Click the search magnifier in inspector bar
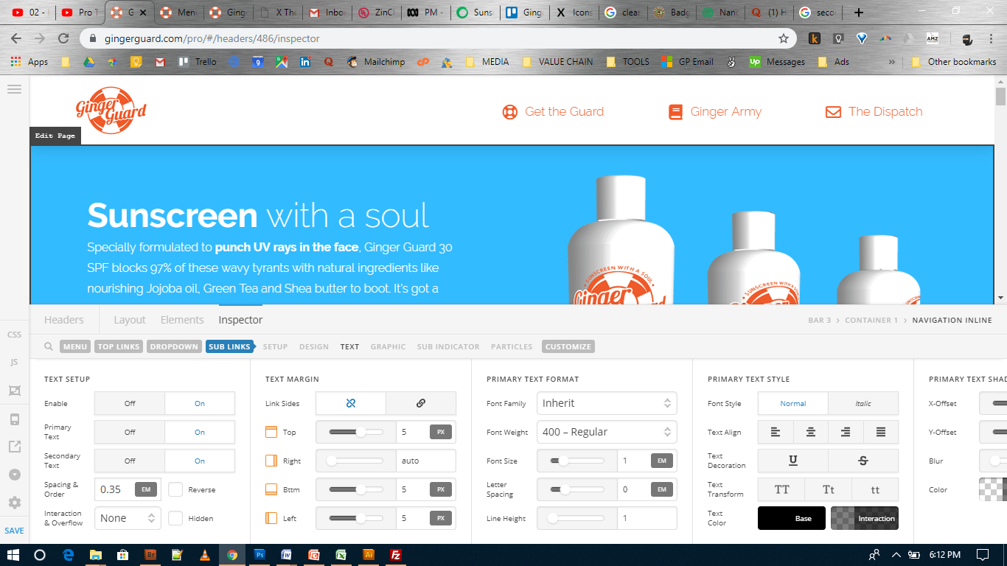The width and height of the screenshot is (1007, 566). [x=48, y=346]
